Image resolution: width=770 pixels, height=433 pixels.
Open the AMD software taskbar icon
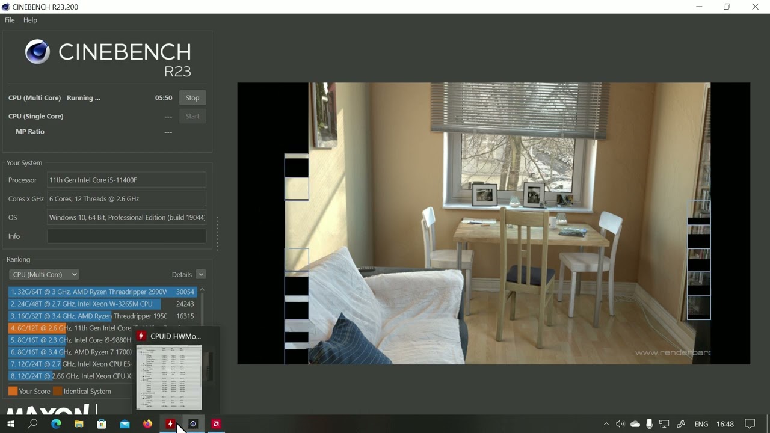click(216, 424)
